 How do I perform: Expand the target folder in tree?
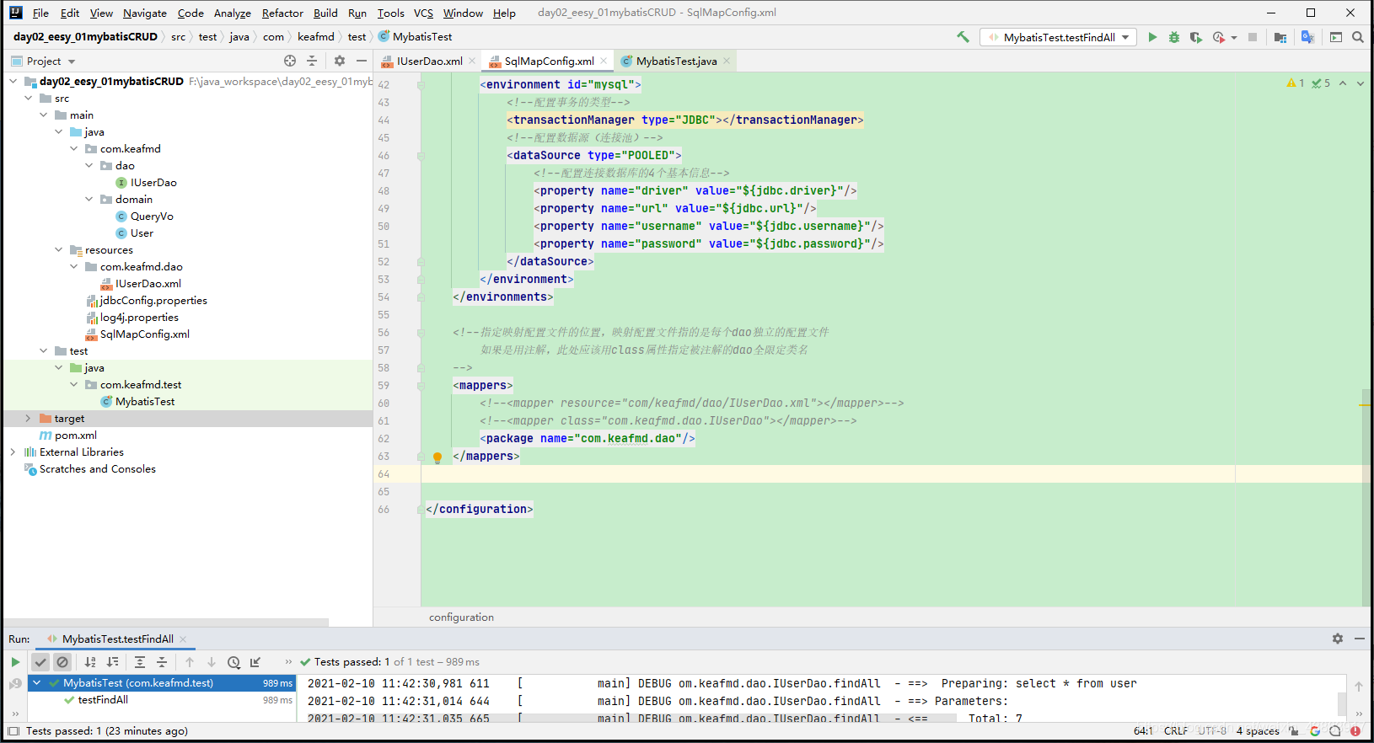pos(28,419)
